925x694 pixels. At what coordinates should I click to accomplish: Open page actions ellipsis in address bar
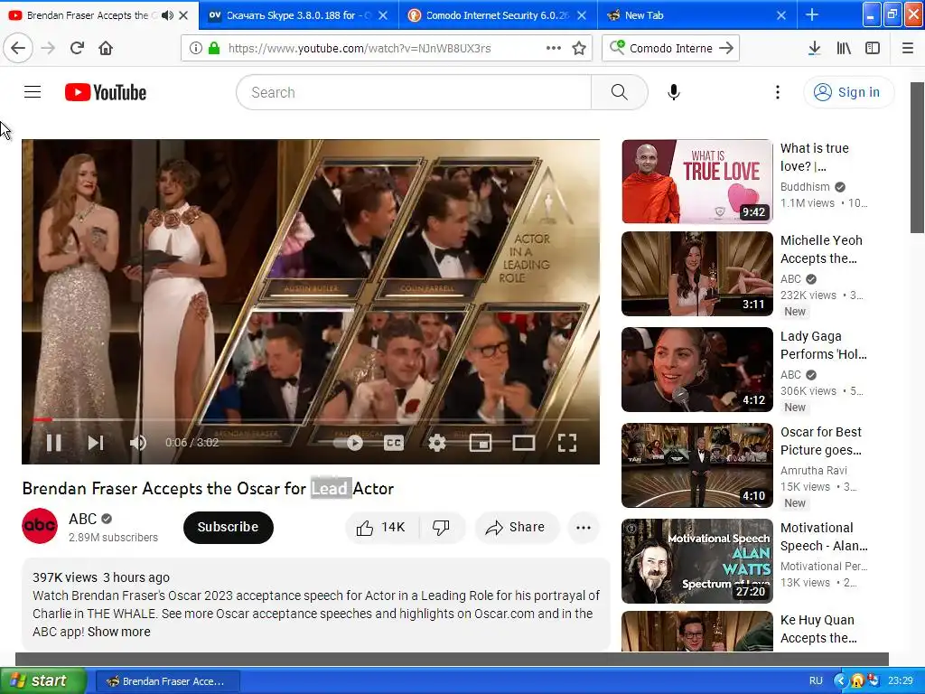pos(554,49)
